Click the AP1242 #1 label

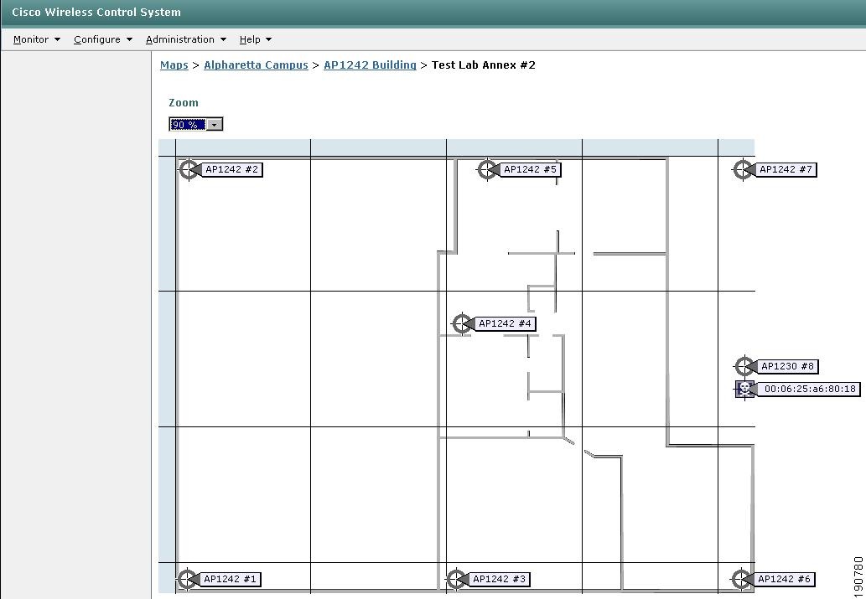pos(231,579)
